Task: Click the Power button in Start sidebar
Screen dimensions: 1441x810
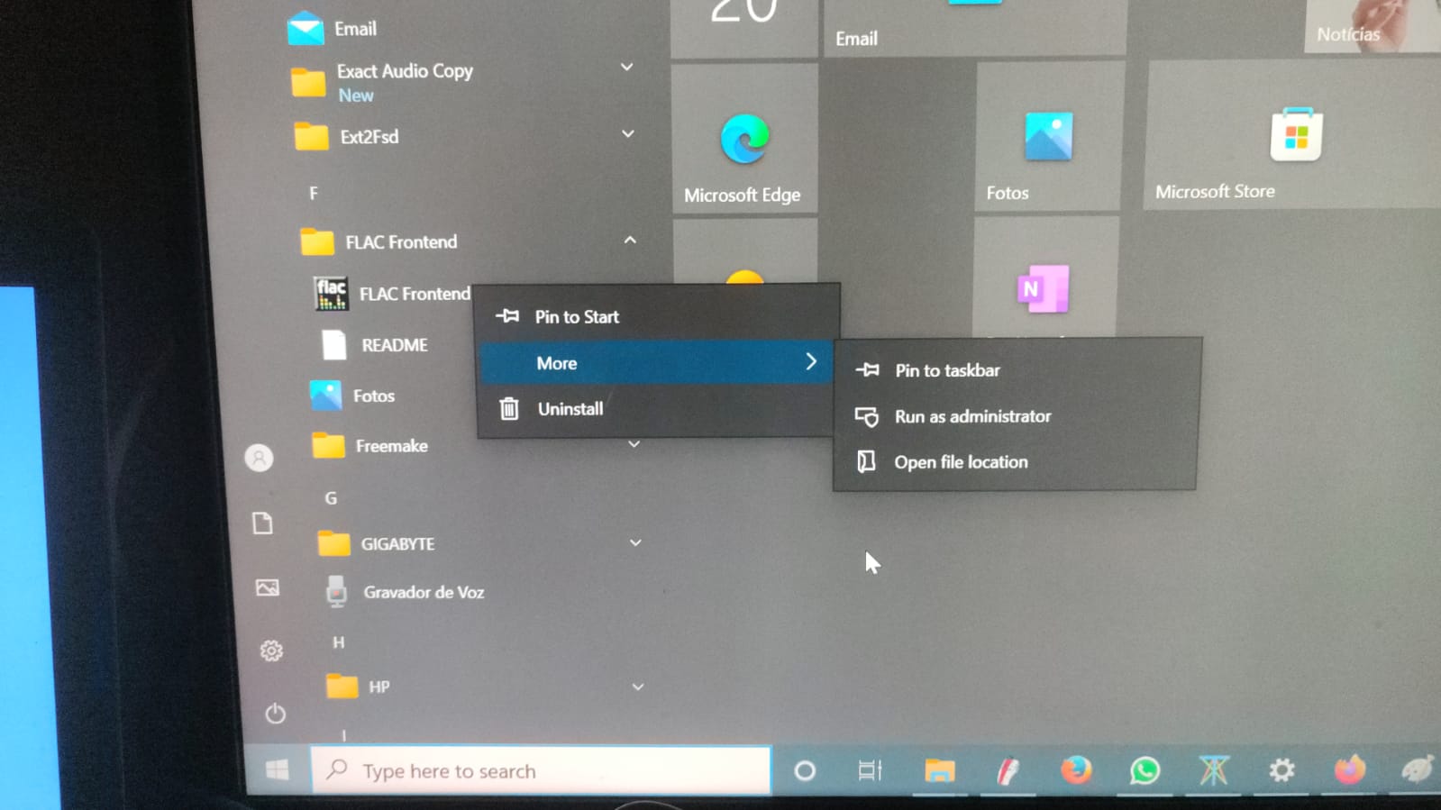Action: [276, 714]
